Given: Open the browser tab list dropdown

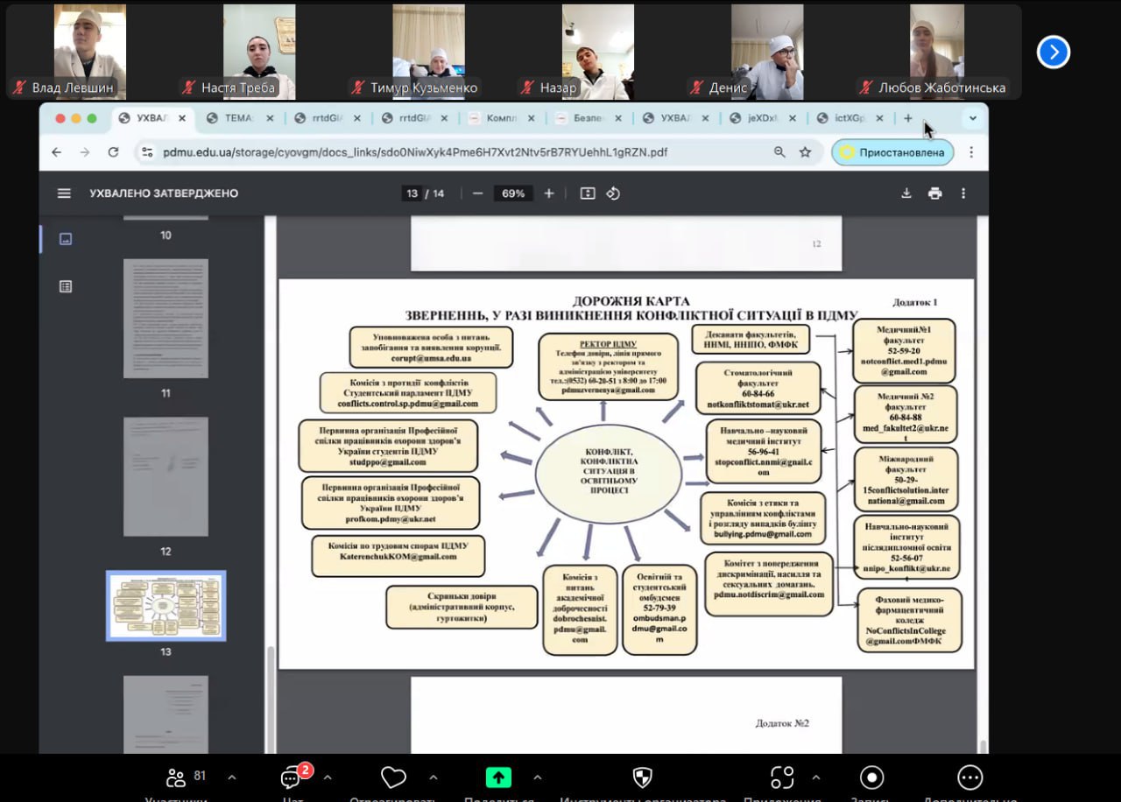Looking at the screenshot, I should tap(972, 118).
